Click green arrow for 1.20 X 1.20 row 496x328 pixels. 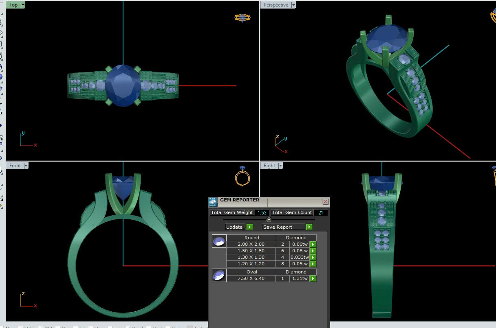(313, 264)
